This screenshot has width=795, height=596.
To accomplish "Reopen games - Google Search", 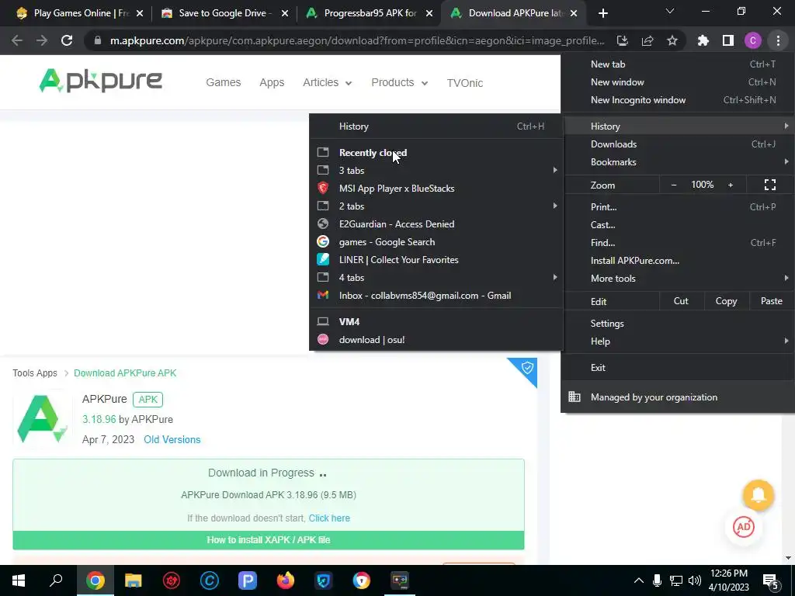I will tap(436, 242).
